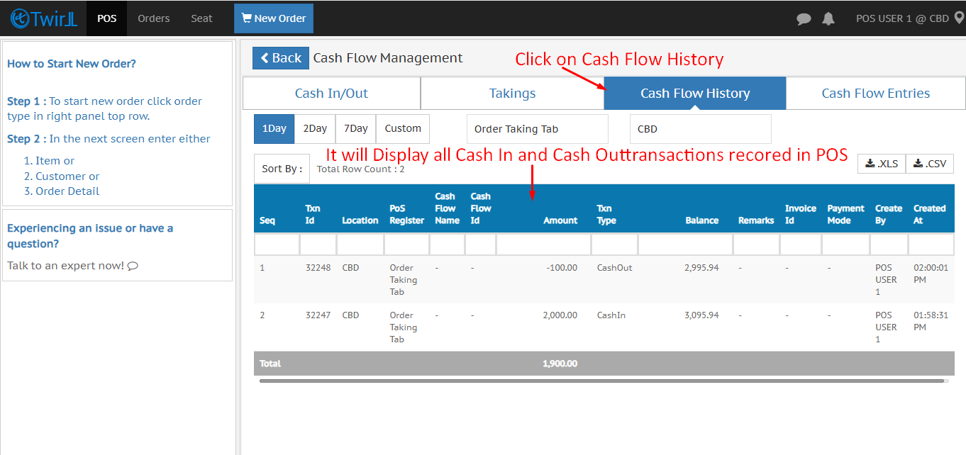Image resolution: width=966 pixels, height=455 pixels.
Task: Click the Twirll logo icon
Action: [x=19, y=18]
